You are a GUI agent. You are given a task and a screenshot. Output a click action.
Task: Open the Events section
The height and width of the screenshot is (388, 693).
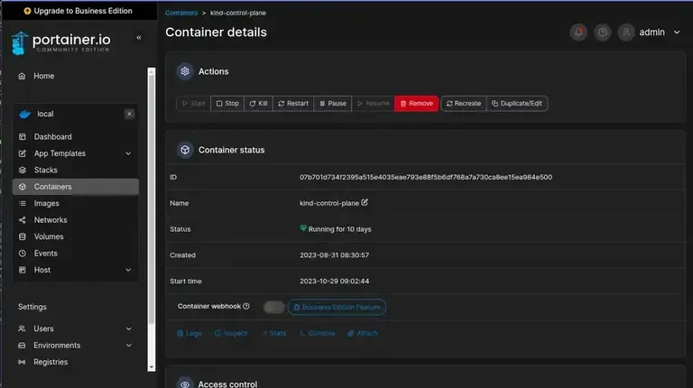pos(45,254)
